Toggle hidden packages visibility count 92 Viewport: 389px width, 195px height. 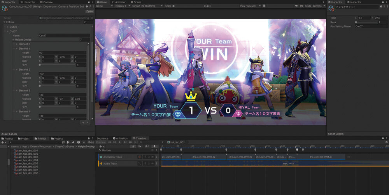(91, 142)
